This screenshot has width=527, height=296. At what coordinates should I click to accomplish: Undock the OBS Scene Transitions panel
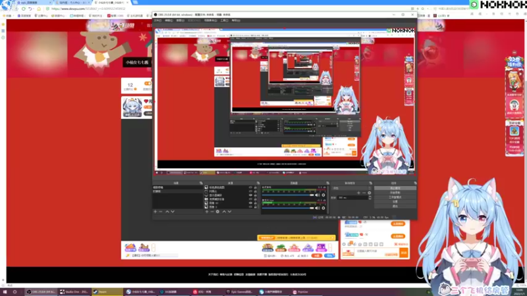(371, 183)
